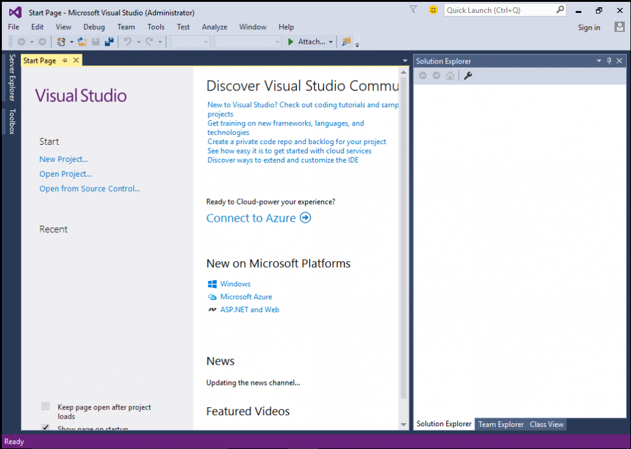Click the New Project toolbar icon
Viewport: 631px width, 449px height.
tap(61, 41)
